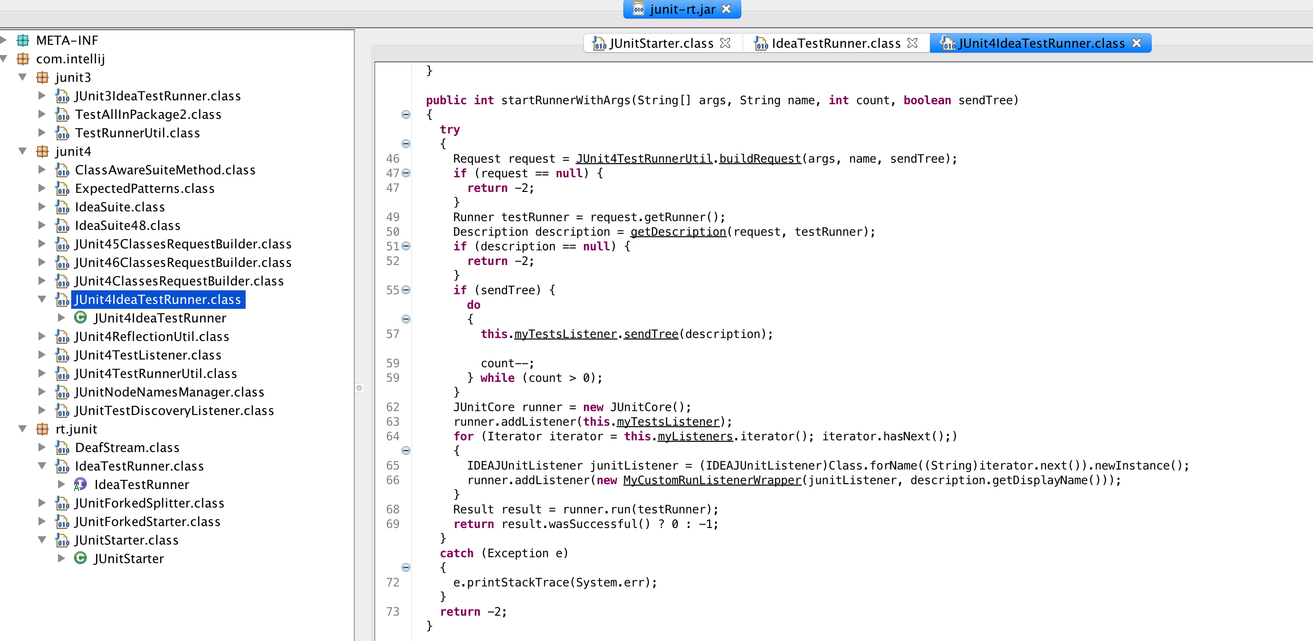Switch to the JUnitStarter.class tab

click(661, 43)
